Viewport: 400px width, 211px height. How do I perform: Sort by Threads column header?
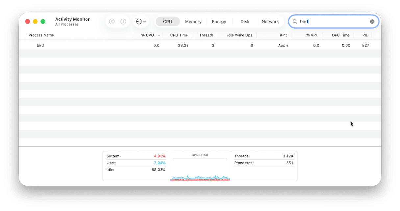[206, 35]
